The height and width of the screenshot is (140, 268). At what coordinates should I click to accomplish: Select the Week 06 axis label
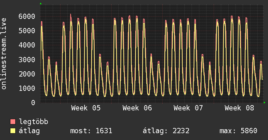(137, 108)
